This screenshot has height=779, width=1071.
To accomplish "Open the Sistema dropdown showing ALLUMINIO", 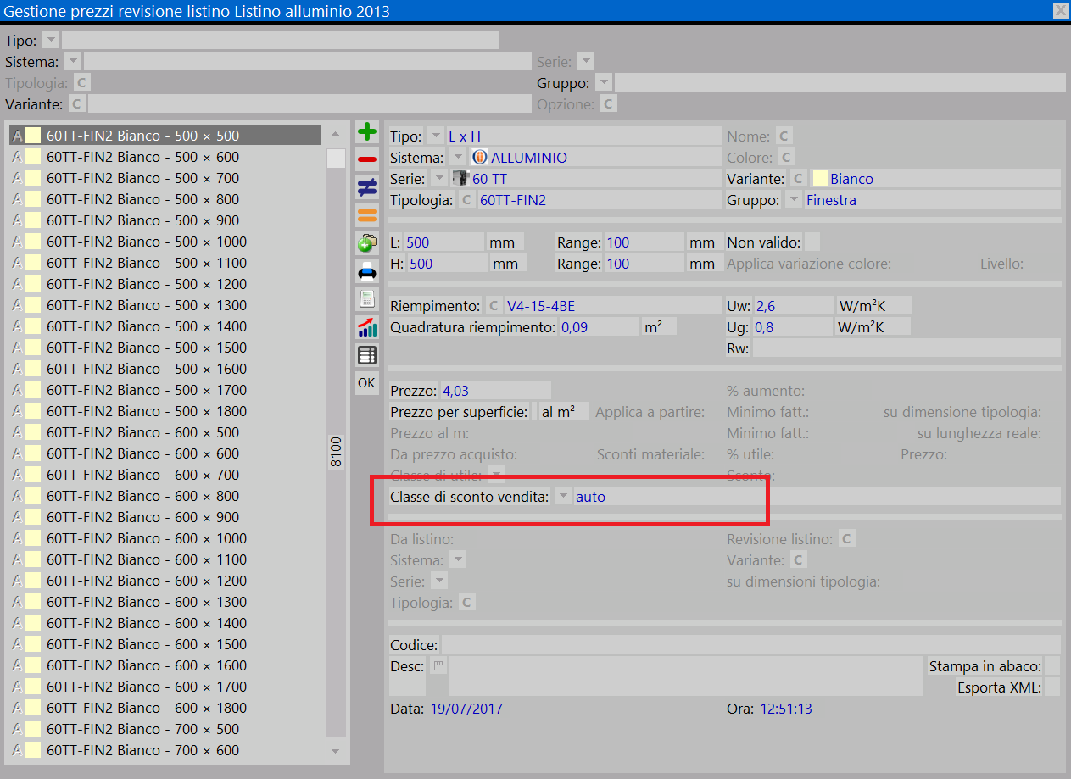I will pos(458,158).
